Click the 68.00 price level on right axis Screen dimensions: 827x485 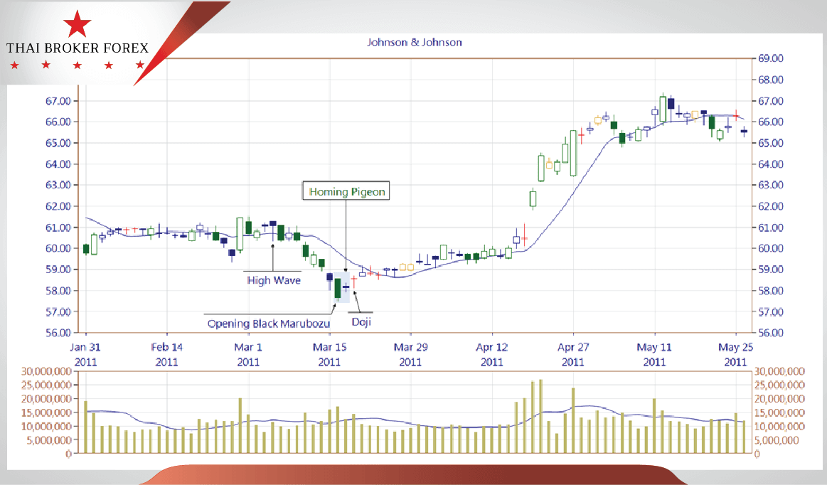(770, 80)
